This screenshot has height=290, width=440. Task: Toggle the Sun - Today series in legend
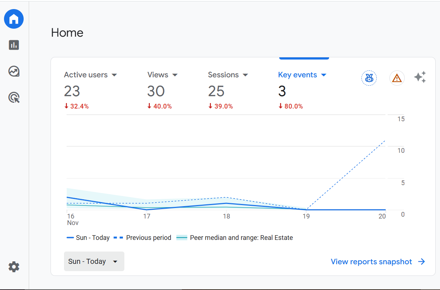[88, 237]
